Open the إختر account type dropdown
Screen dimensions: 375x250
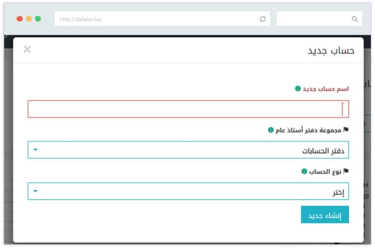pos(188,191)
